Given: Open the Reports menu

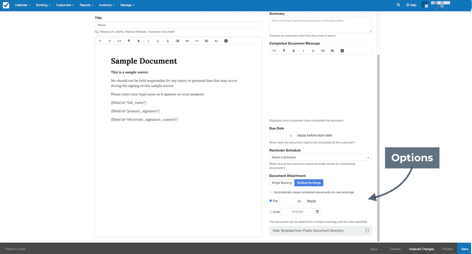Looking at the screenshot, I should pos(86,5).
